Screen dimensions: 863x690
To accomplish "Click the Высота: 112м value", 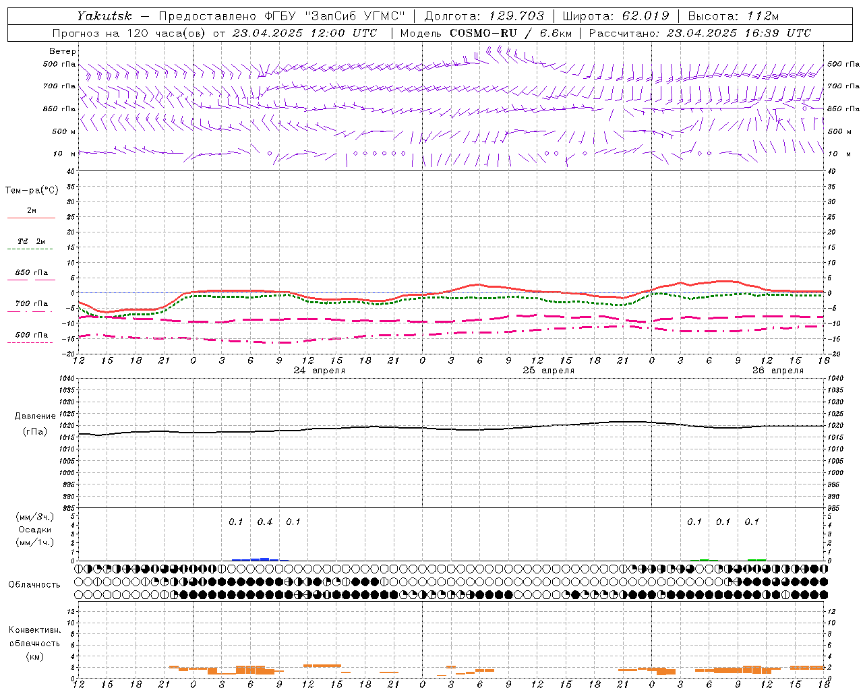I will pyautogui.click(x=735, y=16).
